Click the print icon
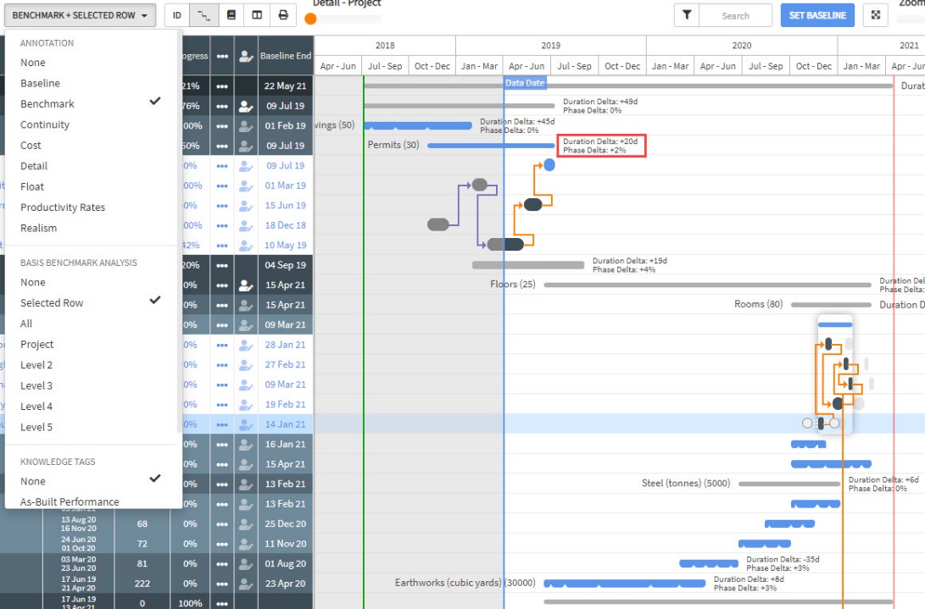Image resolution: width=925 pixels, height=609 pixels. pyautogui.click(x=283, y=15)
